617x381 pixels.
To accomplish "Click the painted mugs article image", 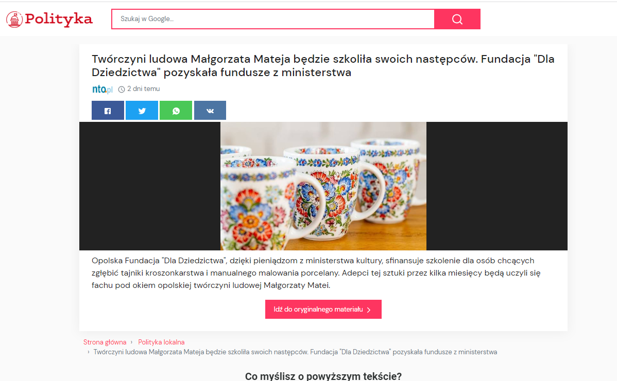I will click(x=323, y=186).
